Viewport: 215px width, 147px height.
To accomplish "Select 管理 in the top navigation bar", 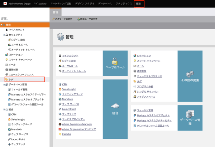I will tap(139, 4).
